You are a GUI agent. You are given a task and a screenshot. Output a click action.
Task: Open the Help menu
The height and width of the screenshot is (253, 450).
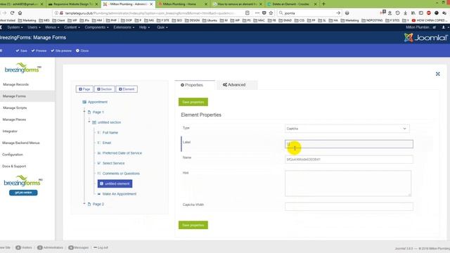[x=144, y=27]
